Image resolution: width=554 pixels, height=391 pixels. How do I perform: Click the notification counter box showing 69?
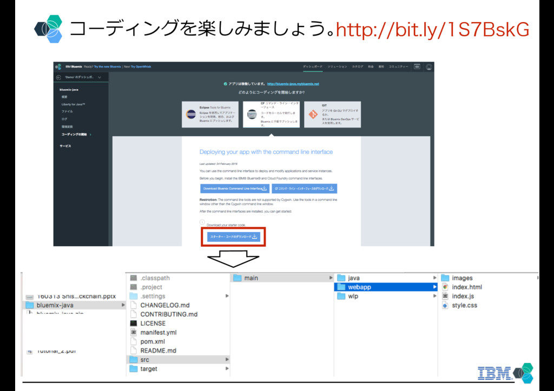417,66
